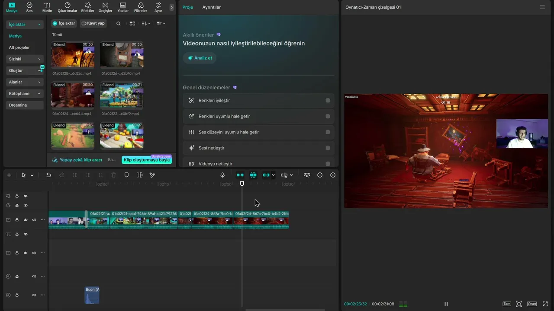Pause the video playback
This screenshot has width=554, height=311.
[x=446, y=304]
